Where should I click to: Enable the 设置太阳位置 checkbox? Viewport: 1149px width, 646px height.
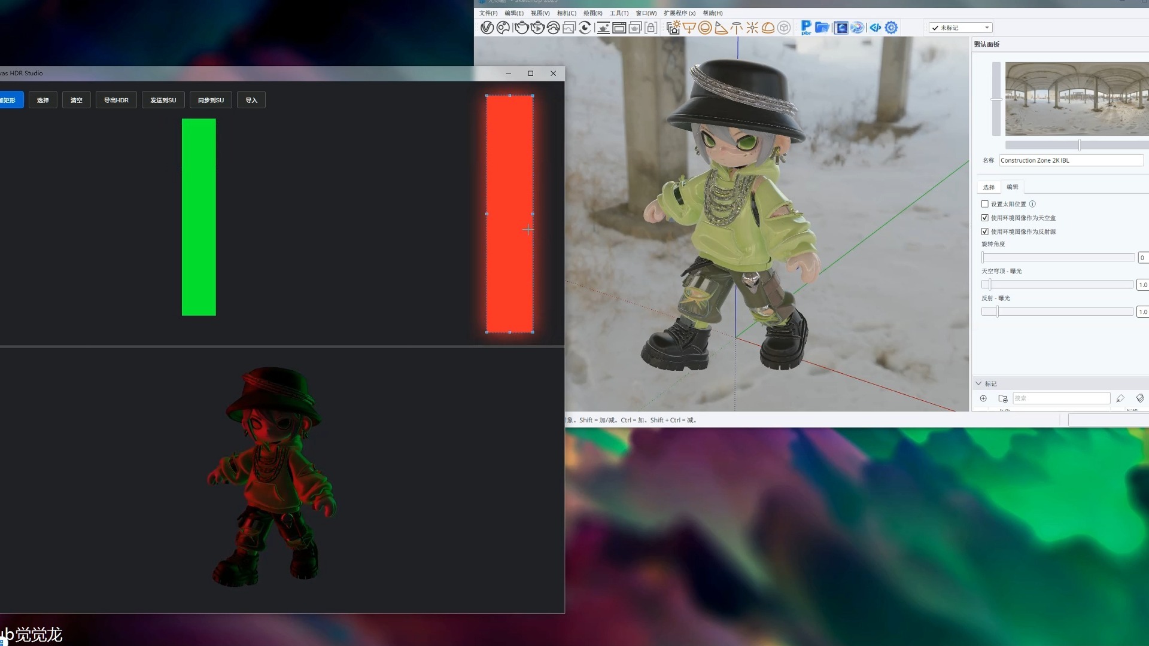(x=985, y=204)
